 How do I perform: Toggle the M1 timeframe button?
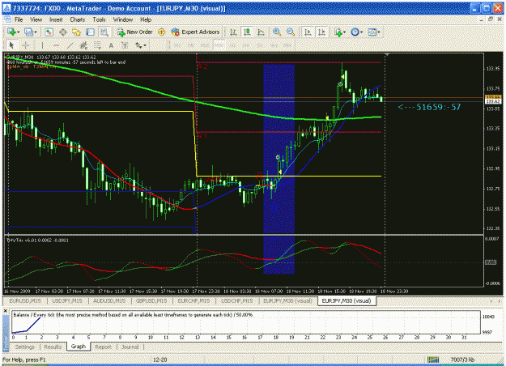[178, 45]
